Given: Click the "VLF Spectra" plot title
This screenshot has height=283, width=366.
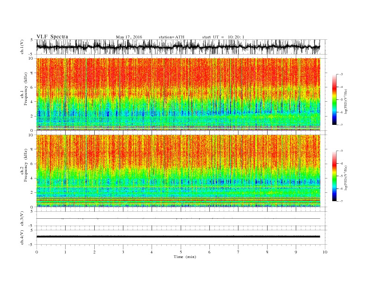Looking at the screenshot, I should click(x=52, y=37).
